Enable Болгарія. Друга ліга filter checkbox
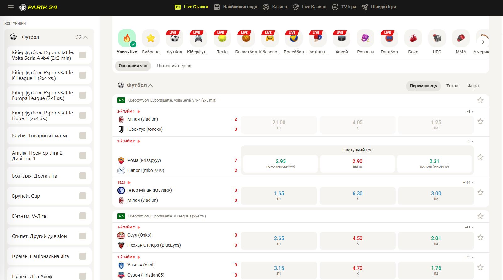Image resolution: width=503 pixels, height=280 pixels. click(x=83, y=176)
